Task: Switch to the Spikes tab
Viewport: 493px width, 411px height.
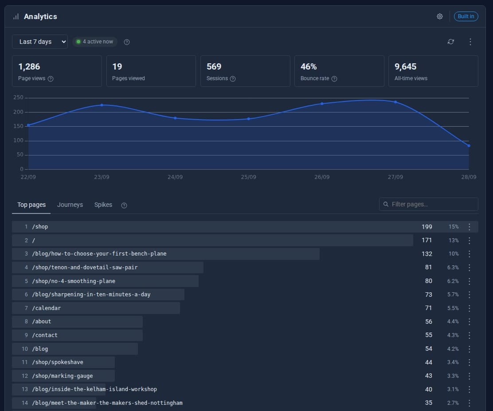Action: coord(103,205)
